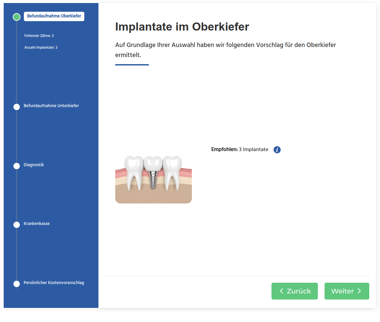Image resolution: width=380 pixels, height=322 pixels.
Task: Click the 'Implantate im Oberkiefer' heading
Action: 182,27
